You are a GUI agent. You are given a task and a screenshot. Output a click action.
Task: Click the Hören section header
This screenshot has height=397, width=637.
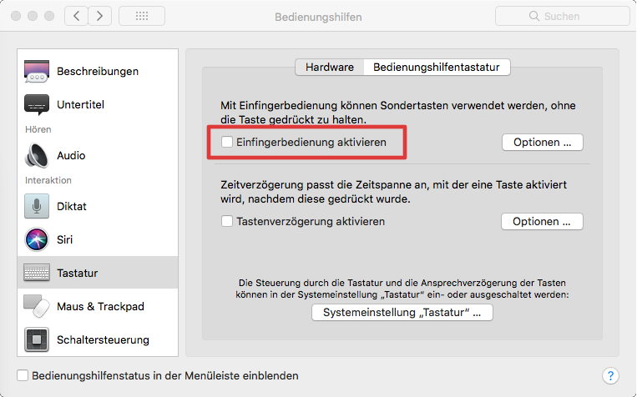click(x=38, y=129)
